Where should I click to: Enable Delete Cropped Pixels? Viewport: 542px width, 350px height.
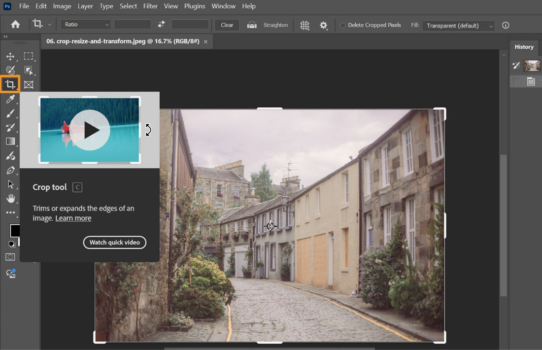[342, 25]
